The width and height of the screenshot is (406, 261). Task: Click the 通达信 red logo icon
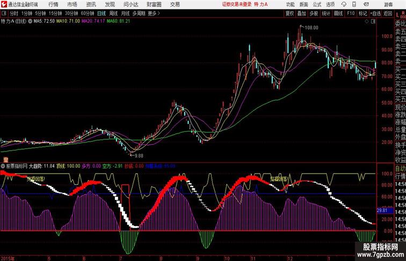click(4, 4)
